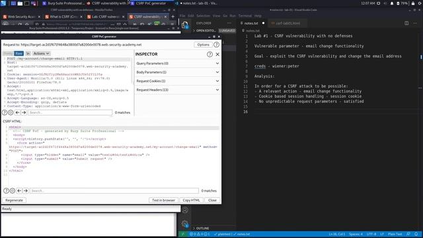Viewport: 423px width, 238px height.
Task: Click errors and warnings status indicator
Action: click(x=200, y=234)
